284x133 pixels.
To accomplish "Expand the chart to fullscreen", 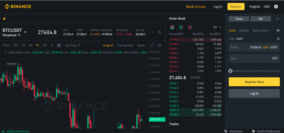I will tap(151, 45).
